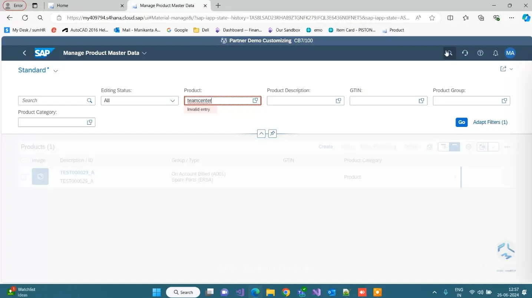The image size is (532, 298).
Task: Expand the Standard view selector
Action: tap(55, 70)
